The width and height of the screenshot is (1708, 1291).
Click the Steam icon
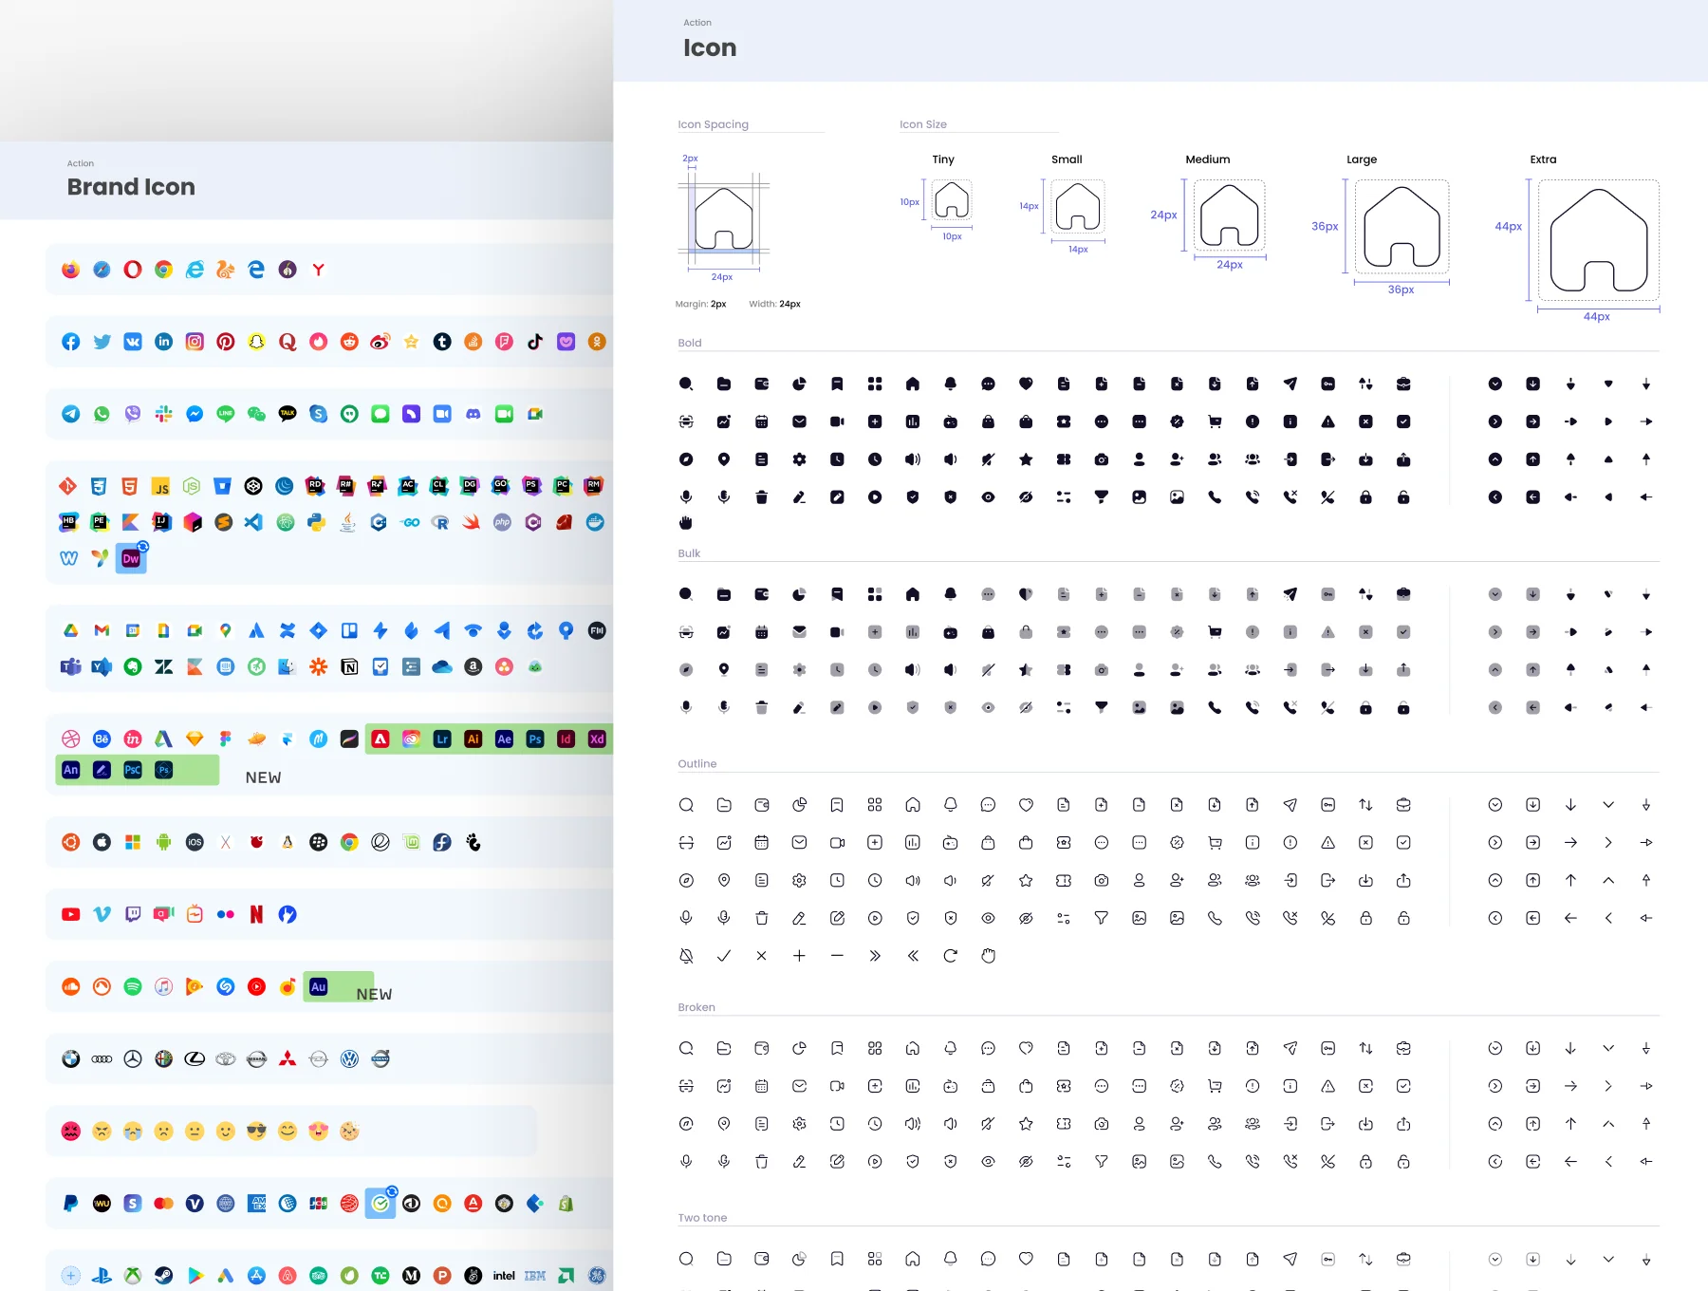[x=164, y=1275]
